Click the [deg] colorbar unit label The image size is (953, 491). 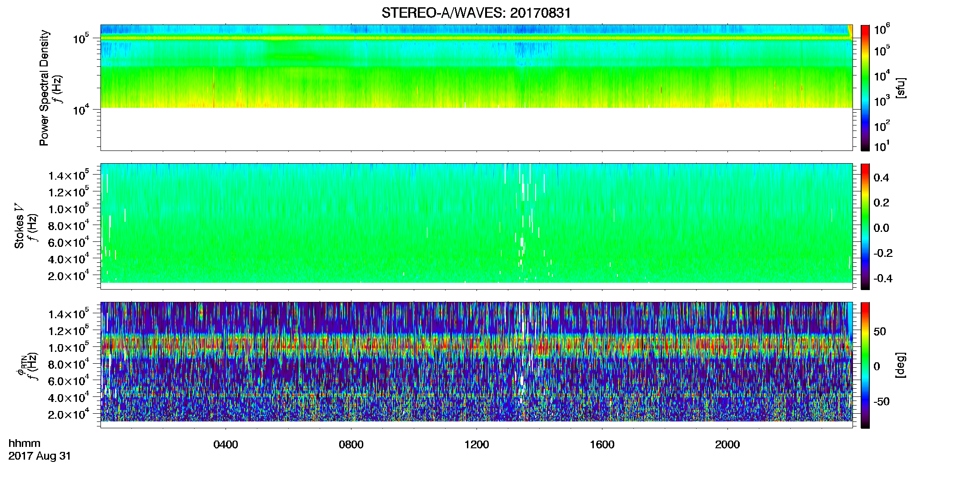[x=900, y=365]
